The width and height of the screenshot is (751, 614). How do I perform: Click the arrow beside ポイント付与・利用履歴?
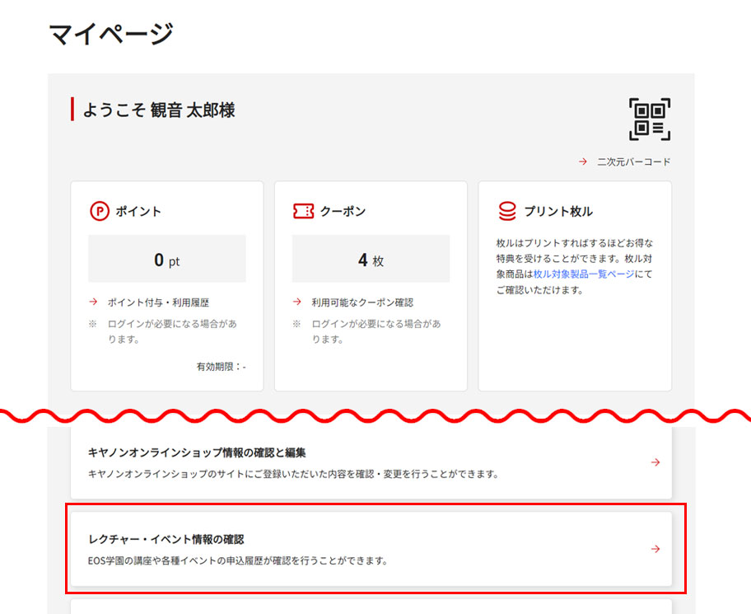click(93, 302)
